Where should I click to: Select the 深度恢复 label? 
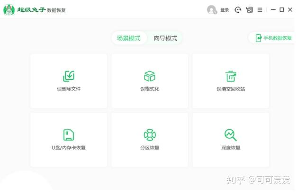[x=231, y=148]
